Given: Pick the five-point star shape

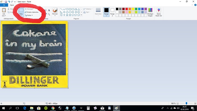Looking at the screenshot, I should tap(67, 15).
